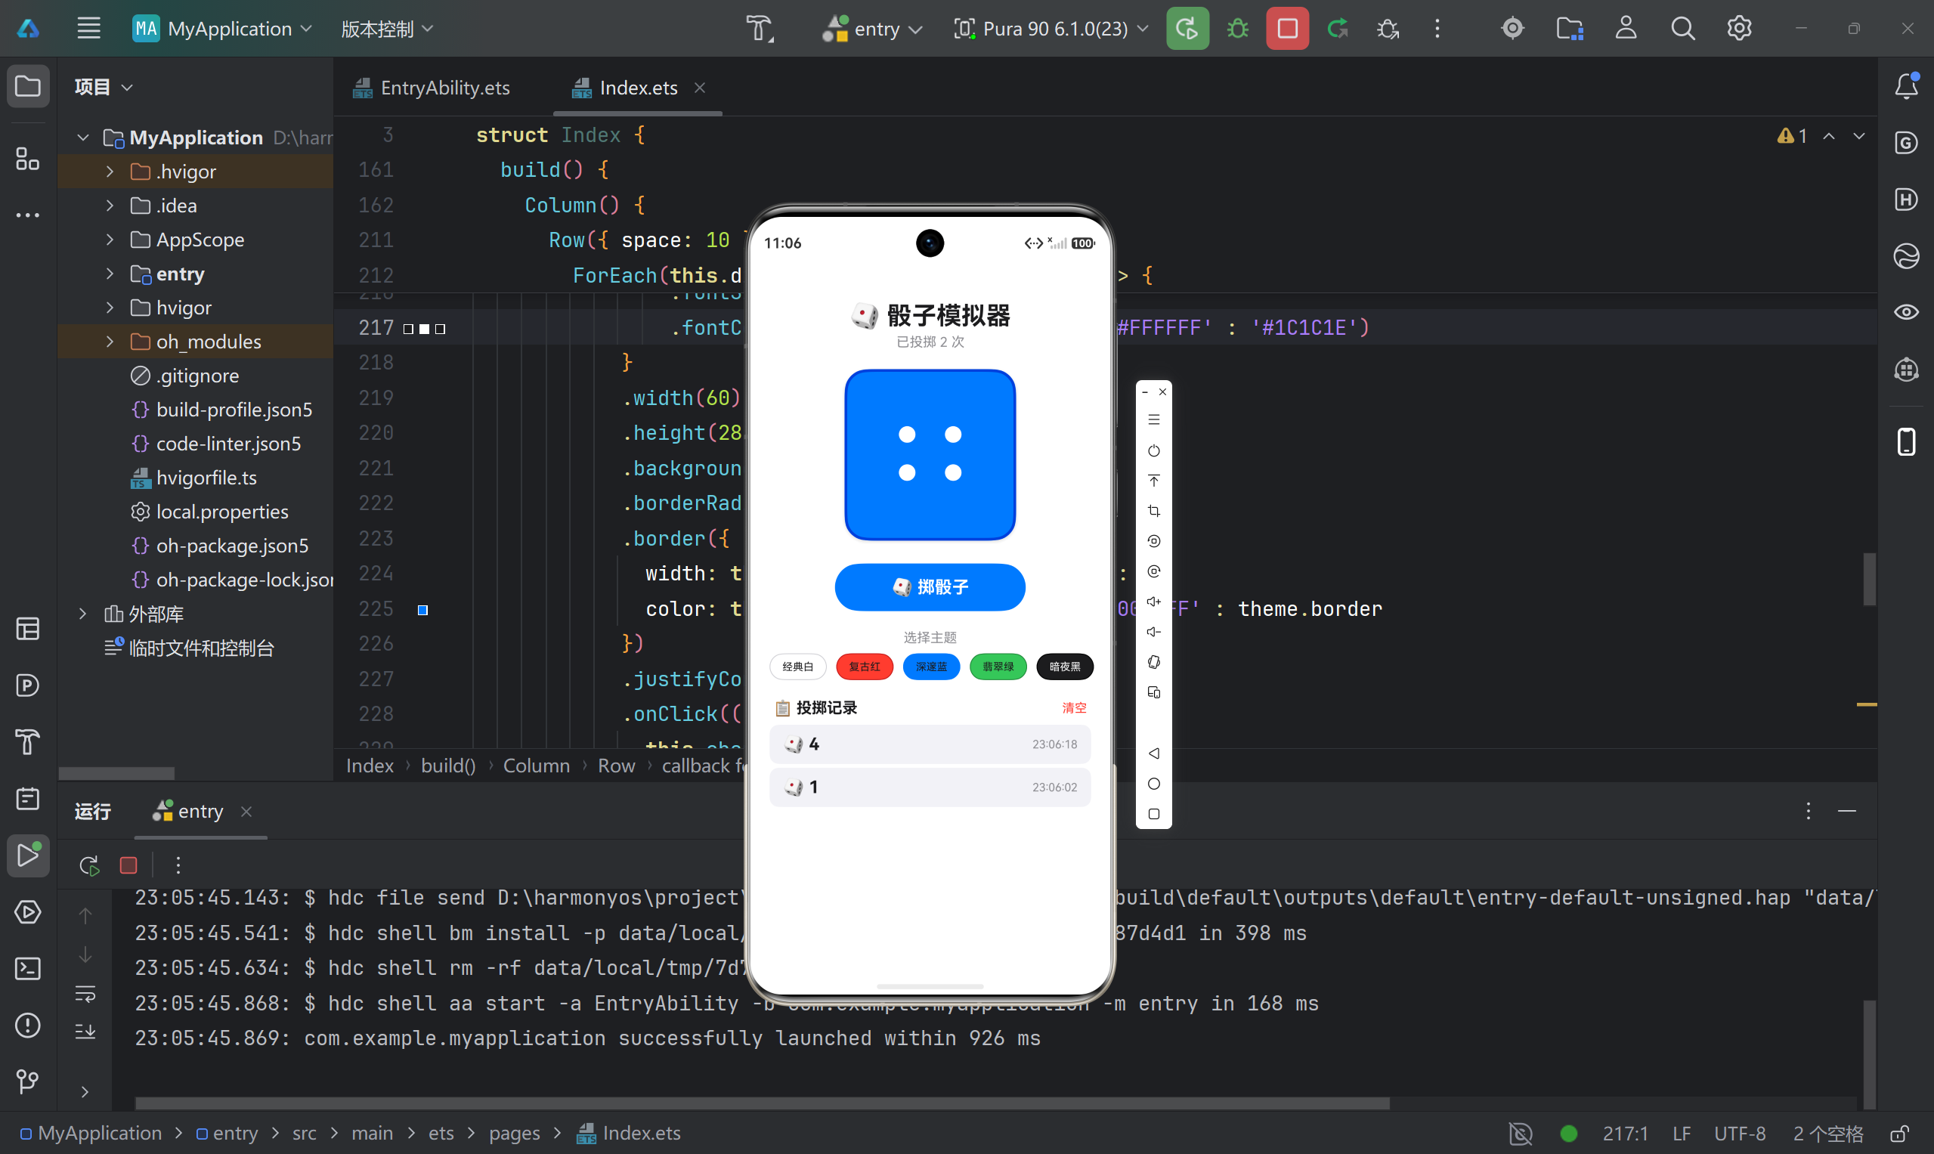
Task: Click the dice history record showing 4
Action: pyautogui.click(x=930, y=744)
